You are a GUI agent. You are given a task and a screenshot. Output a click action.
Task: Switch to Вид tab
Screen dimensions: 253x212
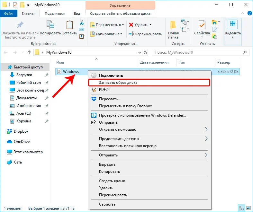click(x=77, y=13)
